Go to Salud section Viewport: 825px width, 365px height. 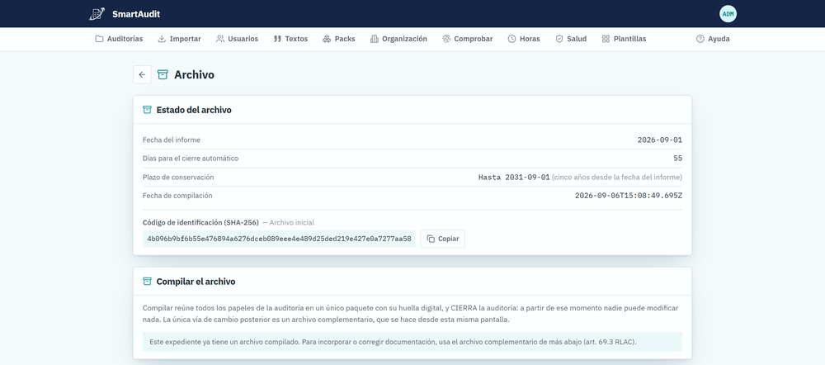571,39
